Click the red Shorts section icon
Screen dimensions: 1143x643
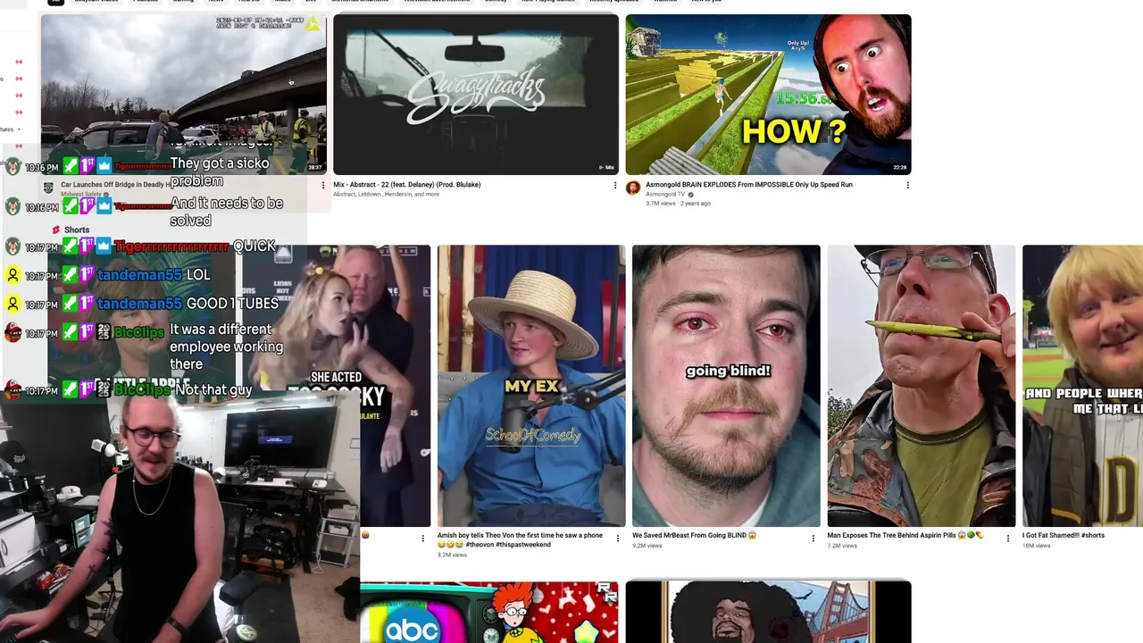click(x=55, y=230)
